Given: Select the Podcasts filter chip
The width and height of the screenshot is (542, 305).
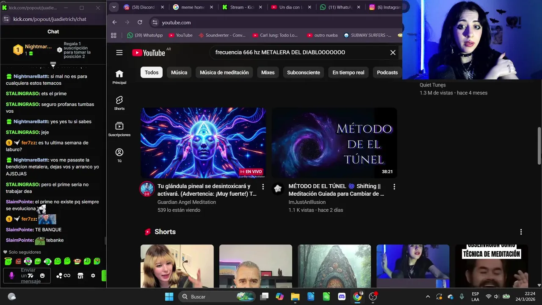Looking at the screenshot, I should pos(387,72).
